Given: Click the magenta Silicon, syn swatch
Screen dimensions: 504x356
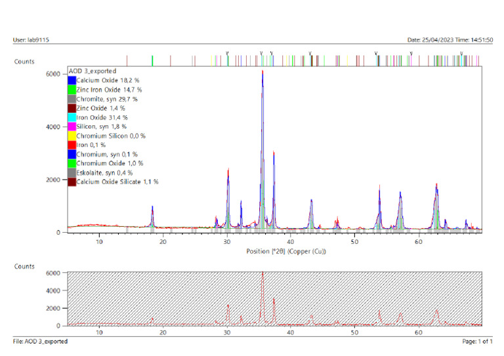Looking at the screenshot, I should pyautogui.click(x=72, y=126).
